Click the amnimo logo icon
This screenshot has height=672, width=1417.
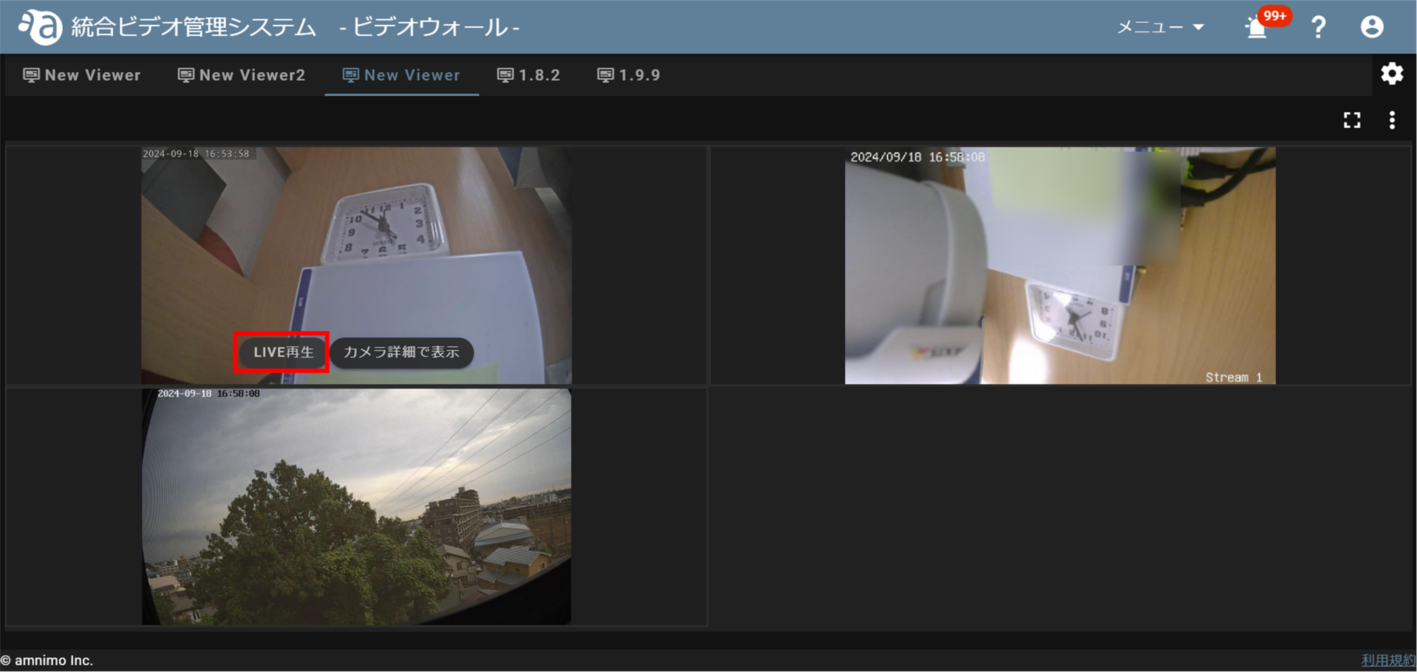pyautogui.click(x=40, y=26)
